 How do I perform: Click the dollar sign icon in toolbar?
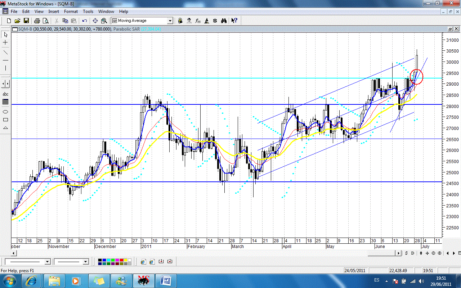pyautogui.click(x=215, y=21)
